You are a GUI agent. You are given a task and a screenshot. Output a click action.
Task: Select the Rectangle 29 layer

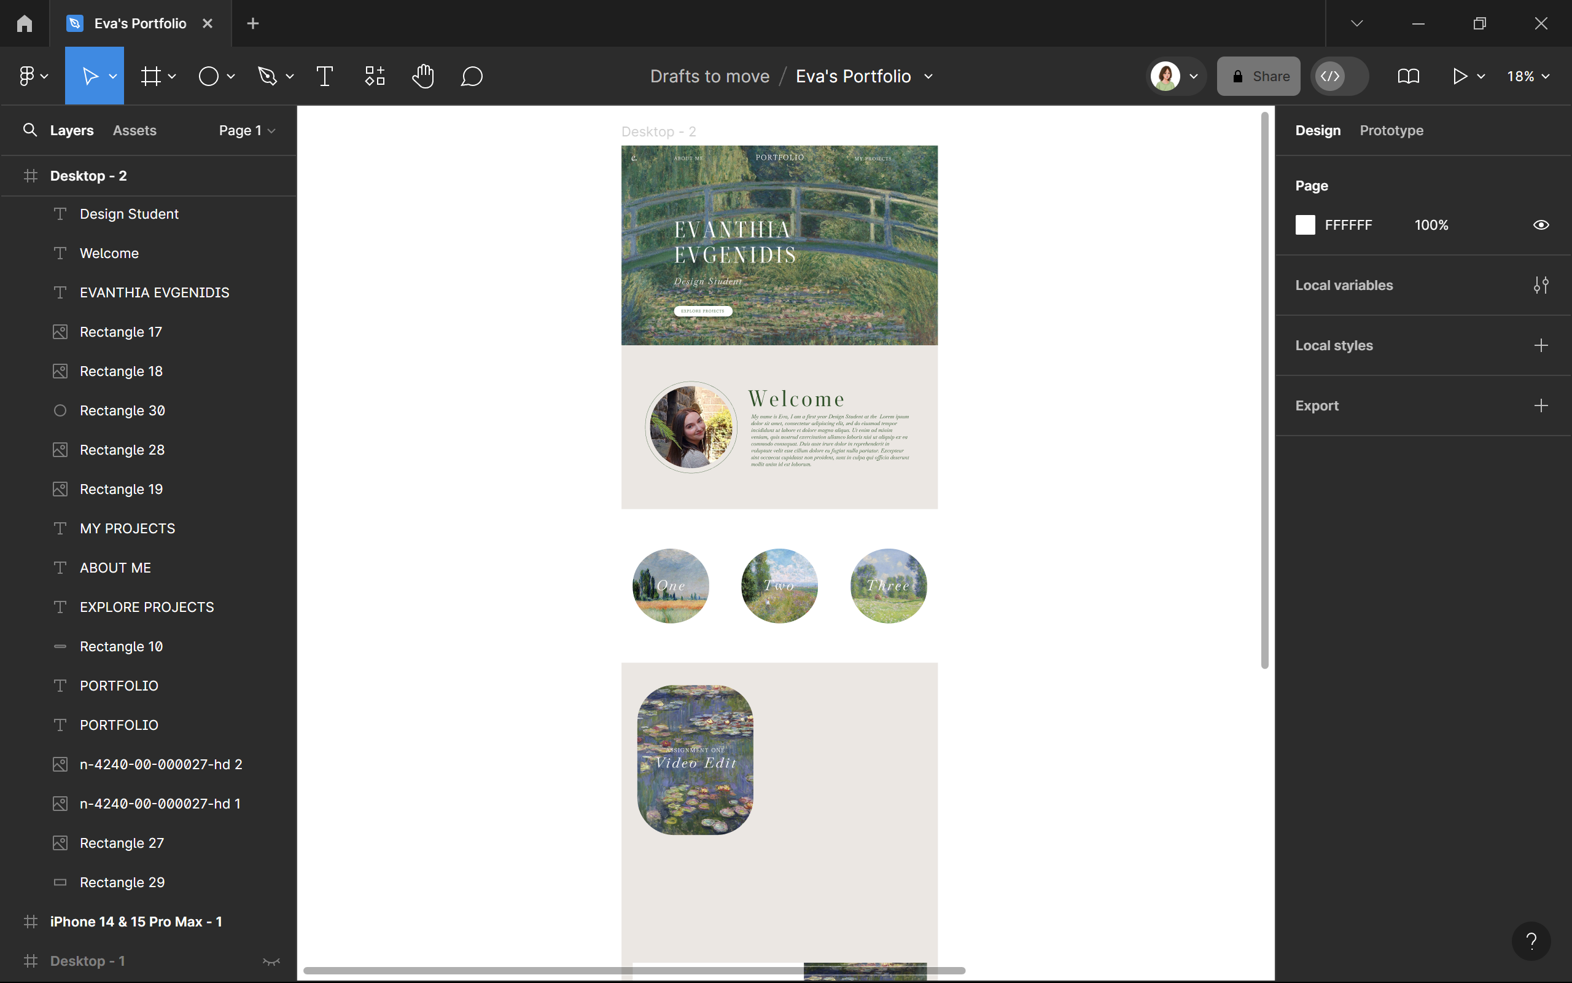(148, 882)
